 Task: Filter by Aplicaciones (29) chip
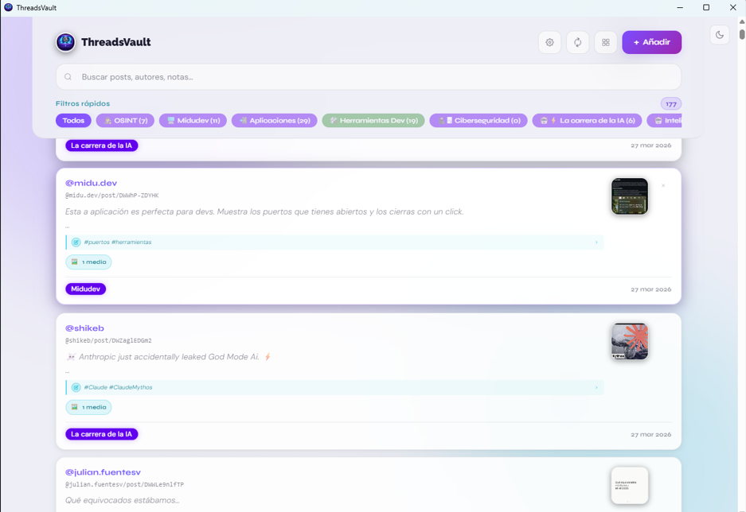275,121
